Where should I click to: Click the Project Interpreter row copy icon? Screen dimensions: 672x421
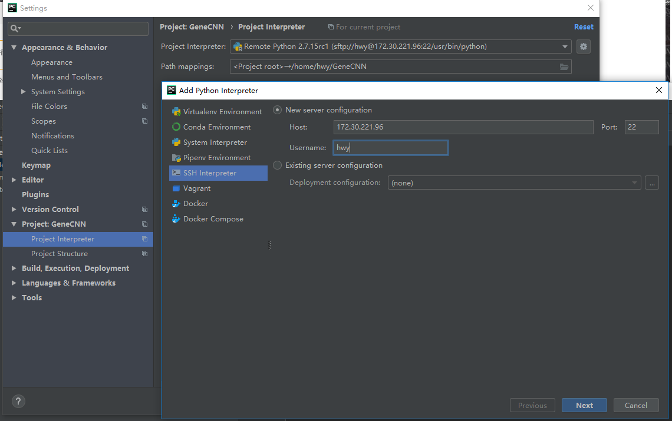click(145, 239)
